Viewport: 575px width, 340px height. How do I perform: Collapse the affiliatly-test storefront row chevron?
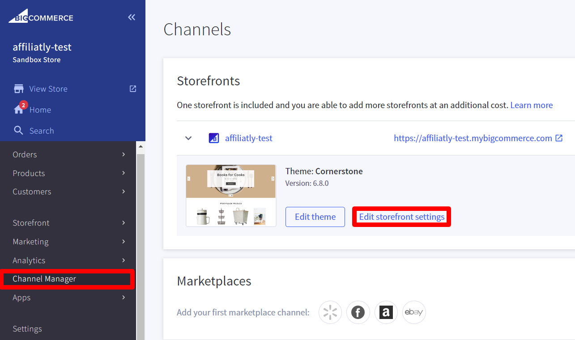coord(188,138)
